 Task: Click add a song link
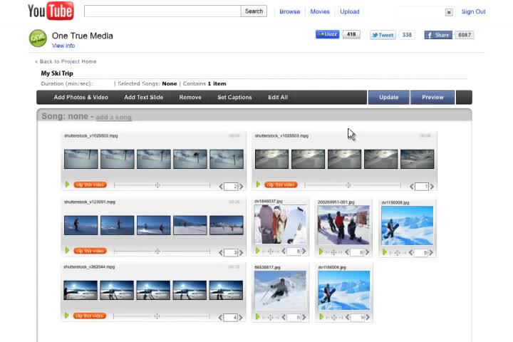point(113,117)
